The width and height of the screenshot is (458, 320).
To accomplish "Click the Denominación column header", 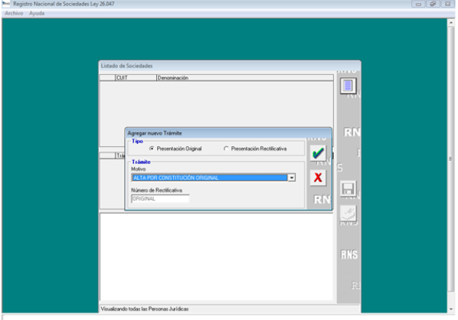I will click(245, 77).
